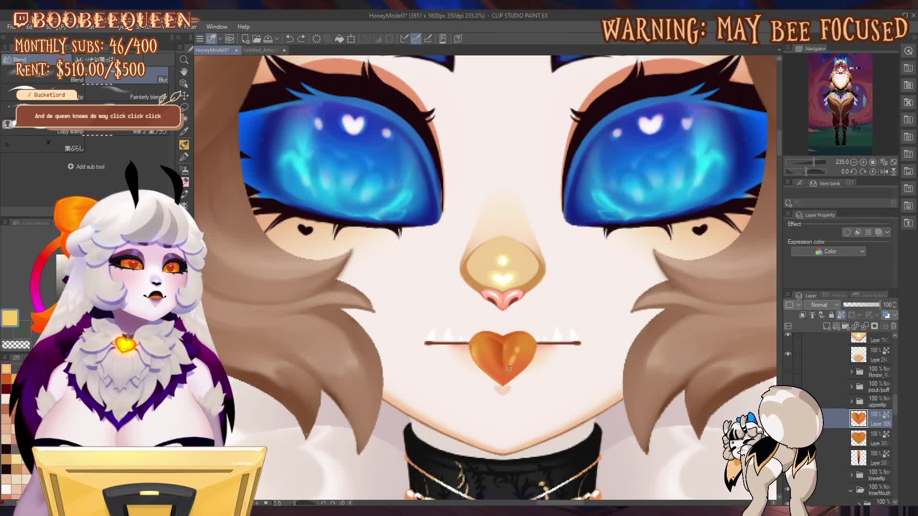Open the Window menu
This screenshot has width=918, height=516.
pos(217,27)
